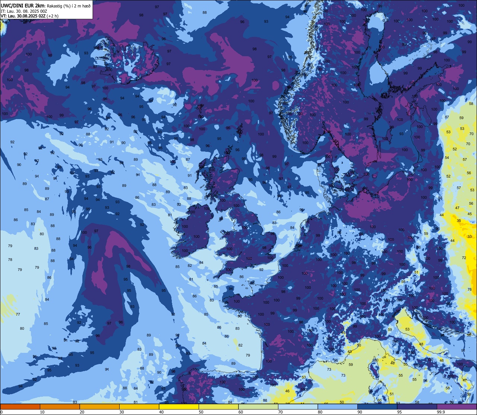The width and height of the screenshot is (477, 415).
Task: Click the 0–10 dark orange legend swatch
Action: click(20, 406)
